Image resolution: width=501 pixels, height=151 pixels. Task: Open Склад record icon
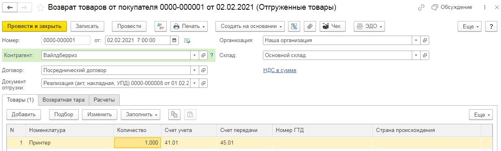[425, 55]
